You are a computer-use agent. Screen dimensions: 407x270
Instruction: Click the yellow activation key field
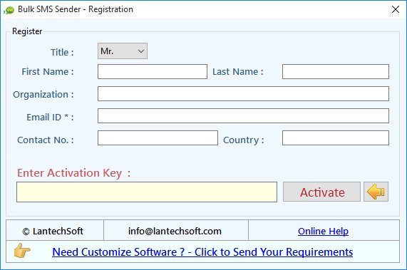click(x=147, y=192)
